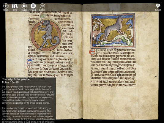Tap the "Folios 15v-16" caption line
This screenshot has width=164, height=123.
pos(10,82)
